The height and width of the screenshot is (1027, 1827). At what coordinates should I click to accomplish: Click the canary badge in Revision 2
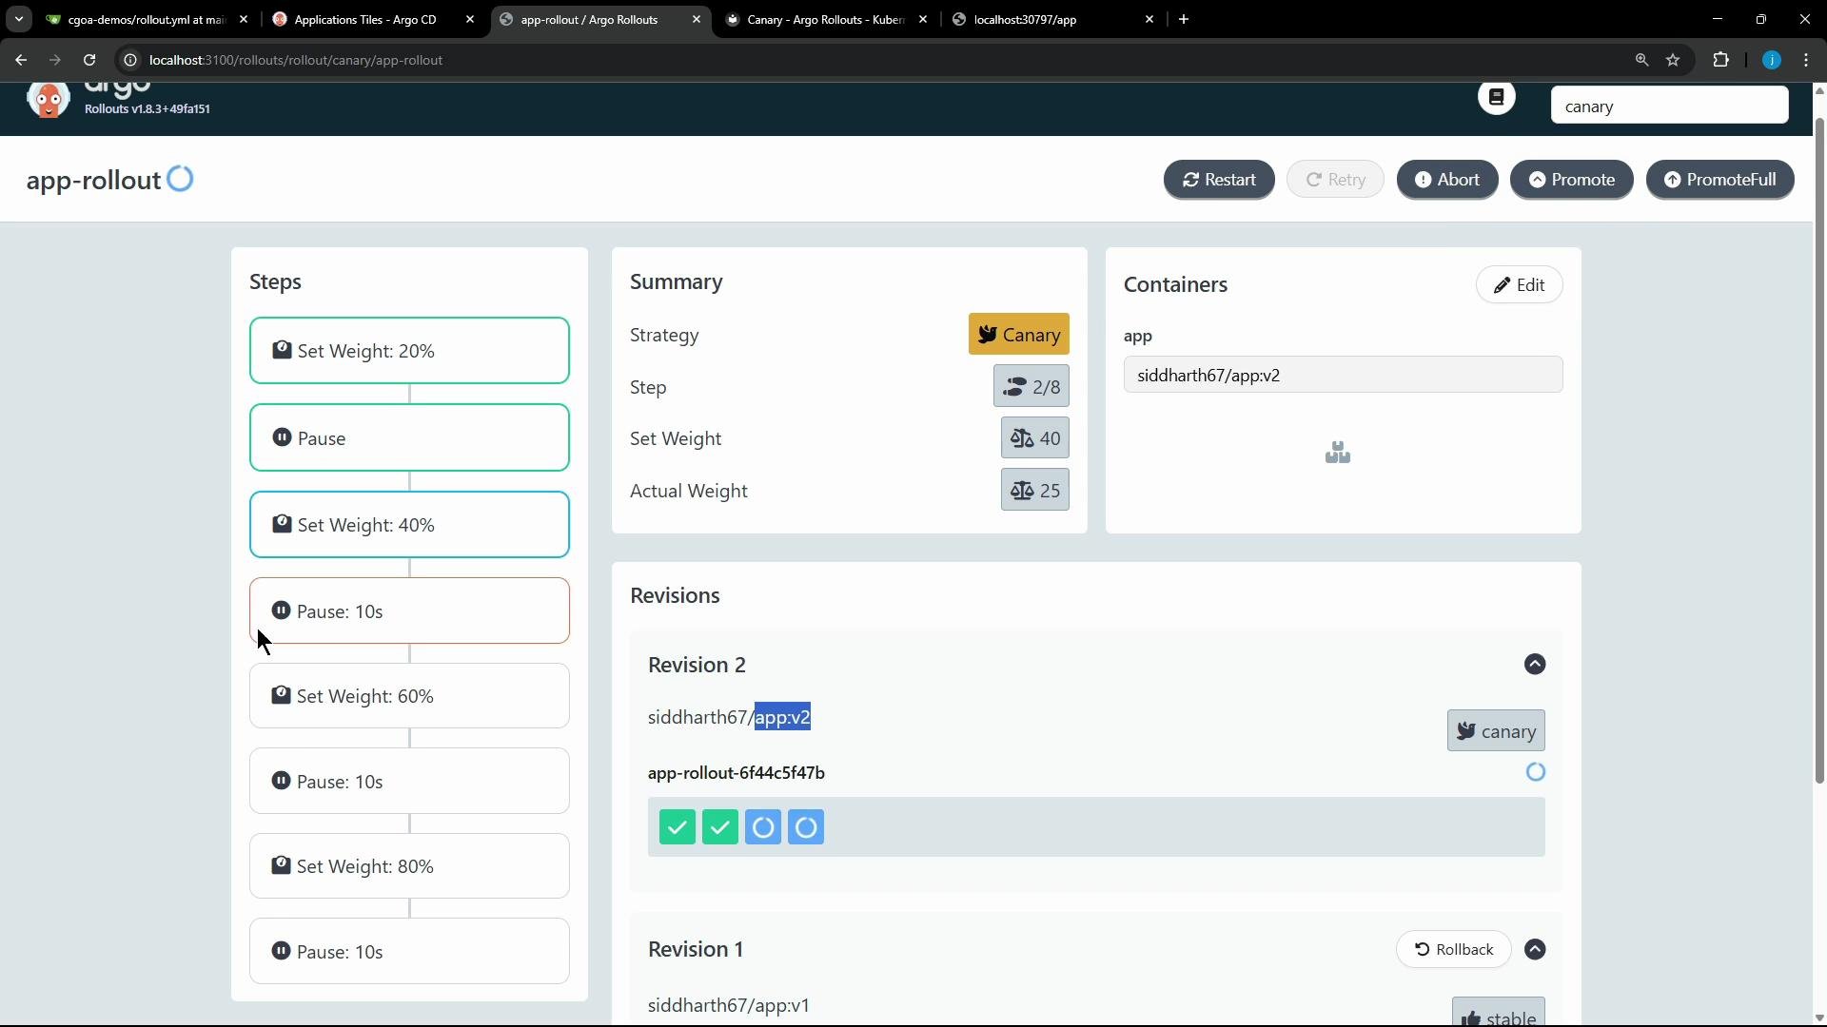pyautogui.click(x=1496, y=731)
